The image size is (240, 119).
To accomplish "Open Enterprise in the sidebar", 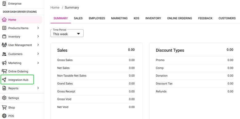I will pyautogui.click(x=15, y=3).
